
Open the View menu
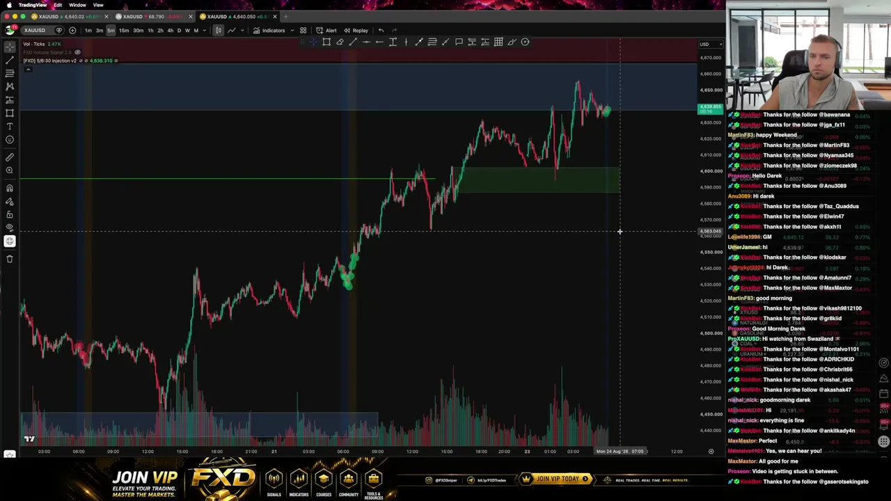[x=98, y=5]
